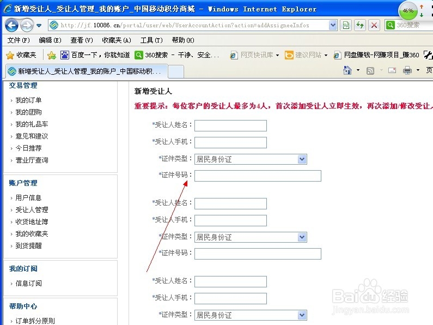Click the Refresh page icon
Screen dimensions: 433x325
coord(360,26)
